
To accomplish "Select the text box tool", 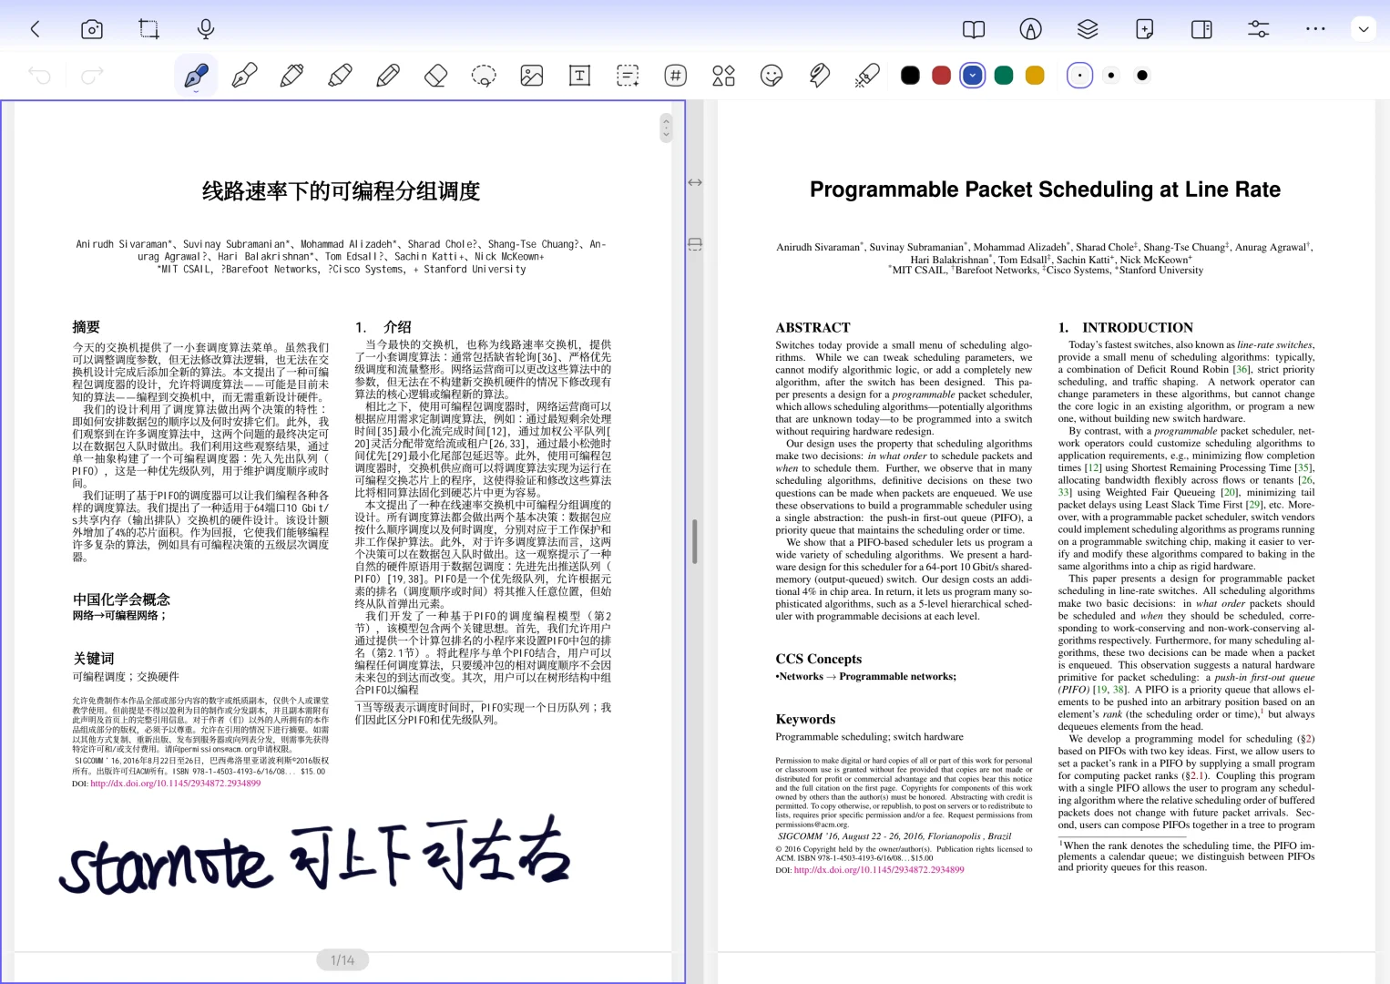I will pos(579,75).
